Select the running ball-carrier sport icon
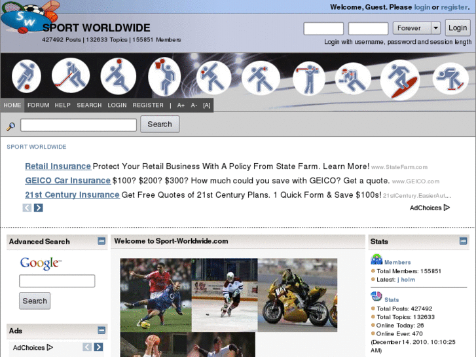Viewport: 476px width, 357px height. tap(261, 78)
